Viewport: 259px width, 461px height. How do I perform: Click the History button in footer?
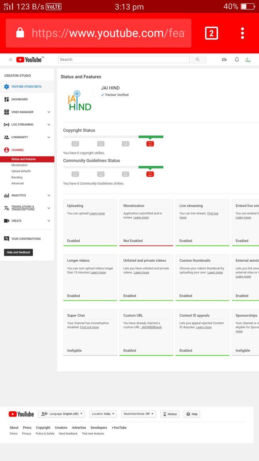pos(170,414)
